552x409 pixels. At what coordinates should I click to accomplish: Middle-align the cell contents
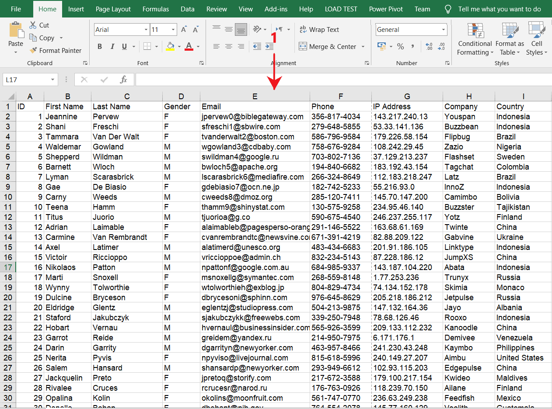tap(228, 29)
